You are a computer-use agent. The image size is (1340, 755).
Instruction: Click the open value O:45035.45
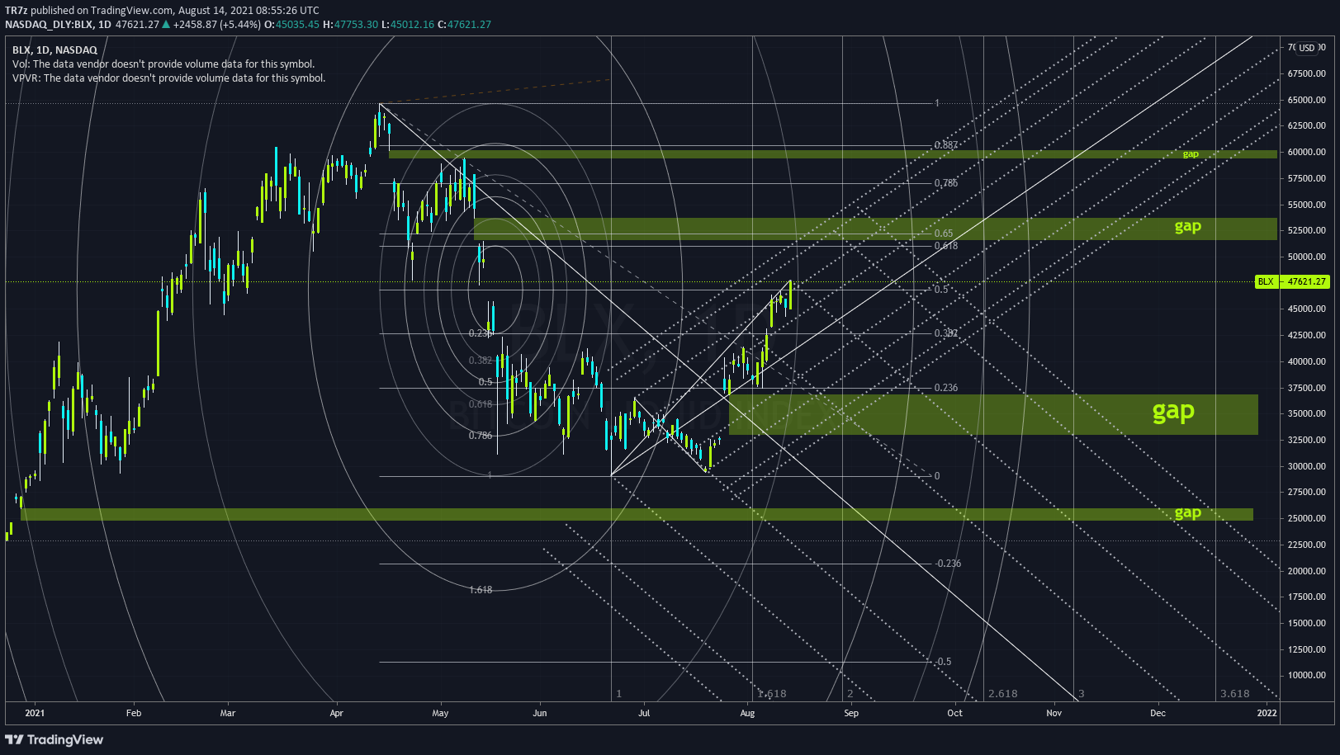pos(291,25)
